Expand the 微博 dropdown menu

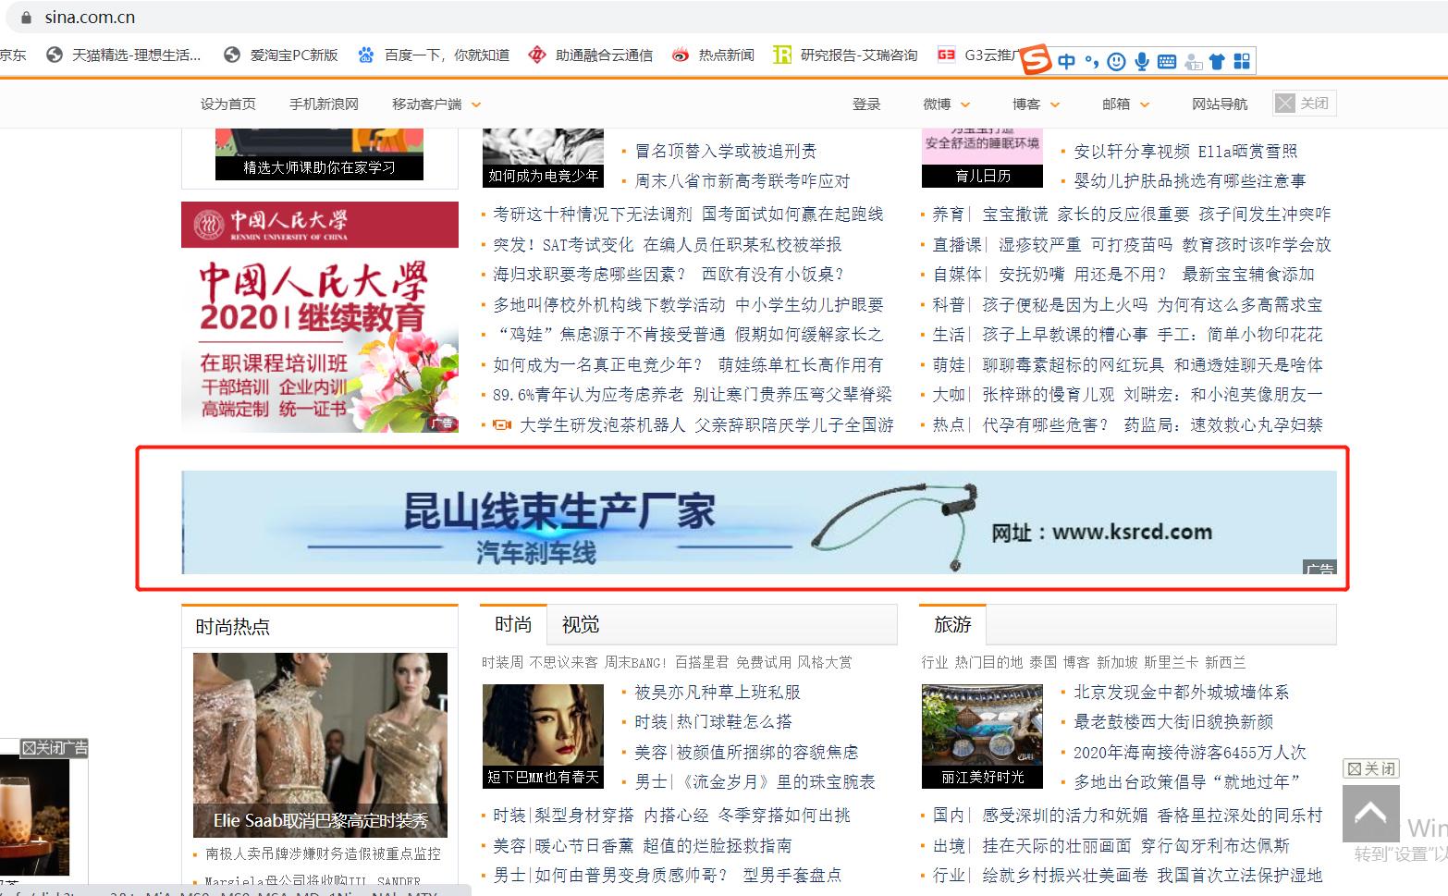pos(947,104)
